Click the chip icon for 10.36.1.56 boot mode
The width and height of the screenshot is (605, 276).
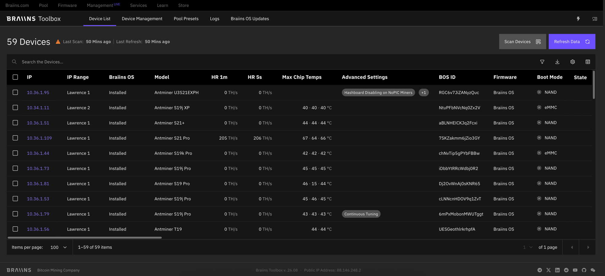539,229
